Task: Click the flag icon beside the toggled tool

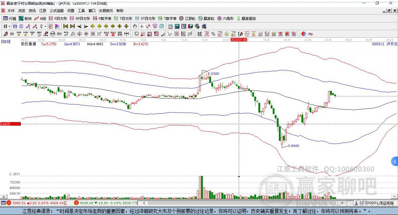Action: coord(58,26)
